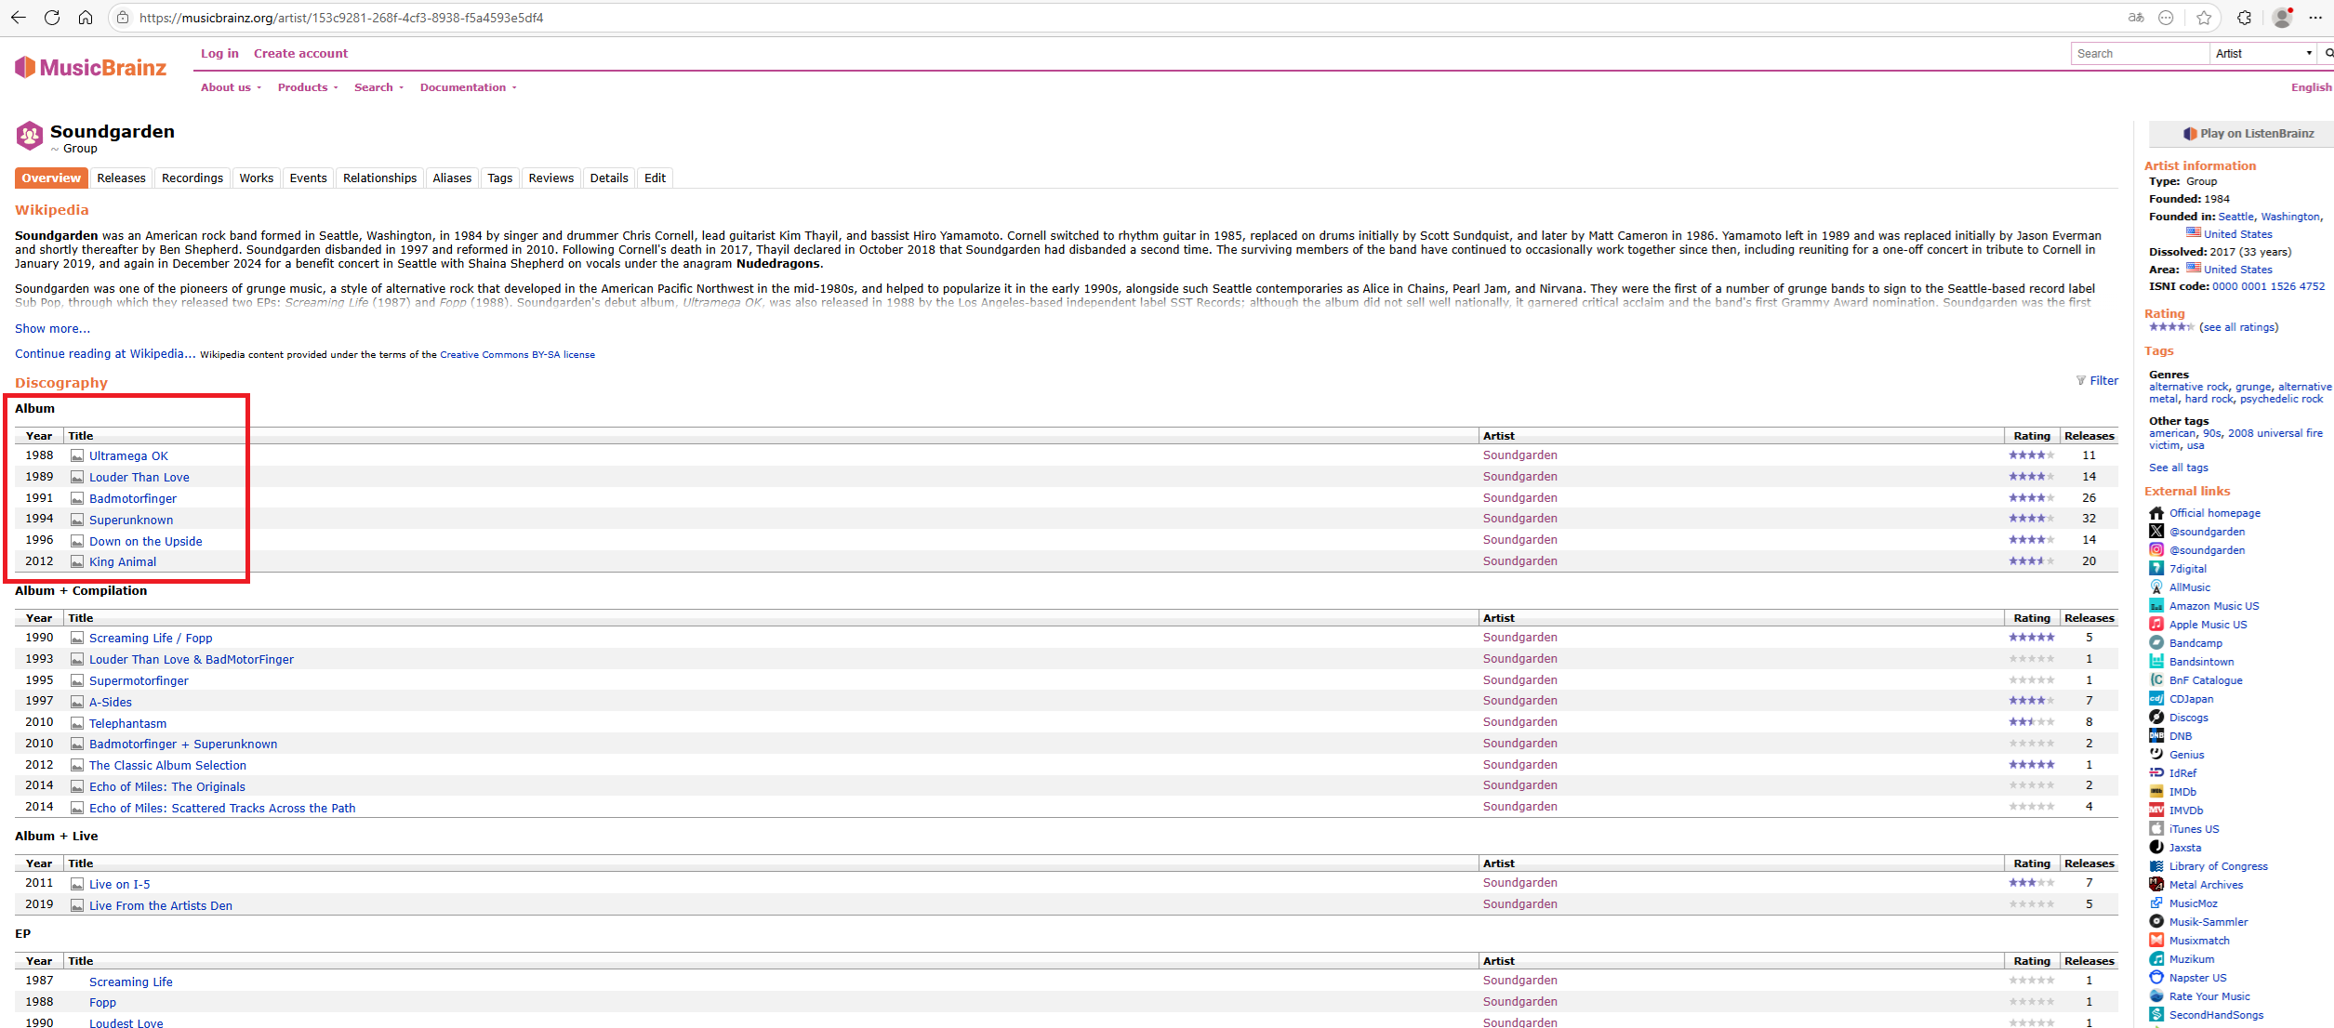The image size is (2334, 1028).
Task: Click the ISNI code link
Action: coord(2268,286)
